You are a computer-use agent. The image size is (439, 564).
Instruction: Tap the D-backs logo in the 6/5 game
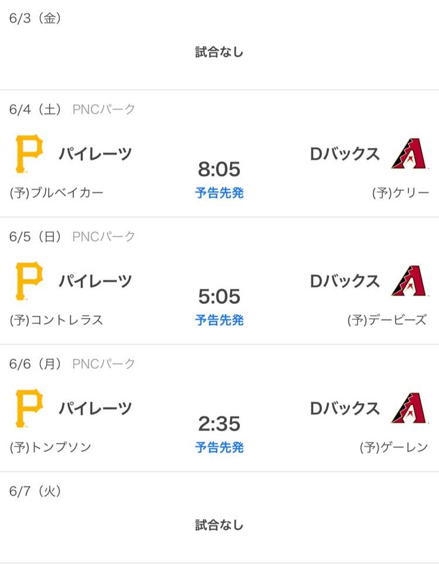[409, 282]
